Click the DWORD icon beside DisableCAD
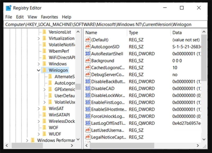 (88, 88)
